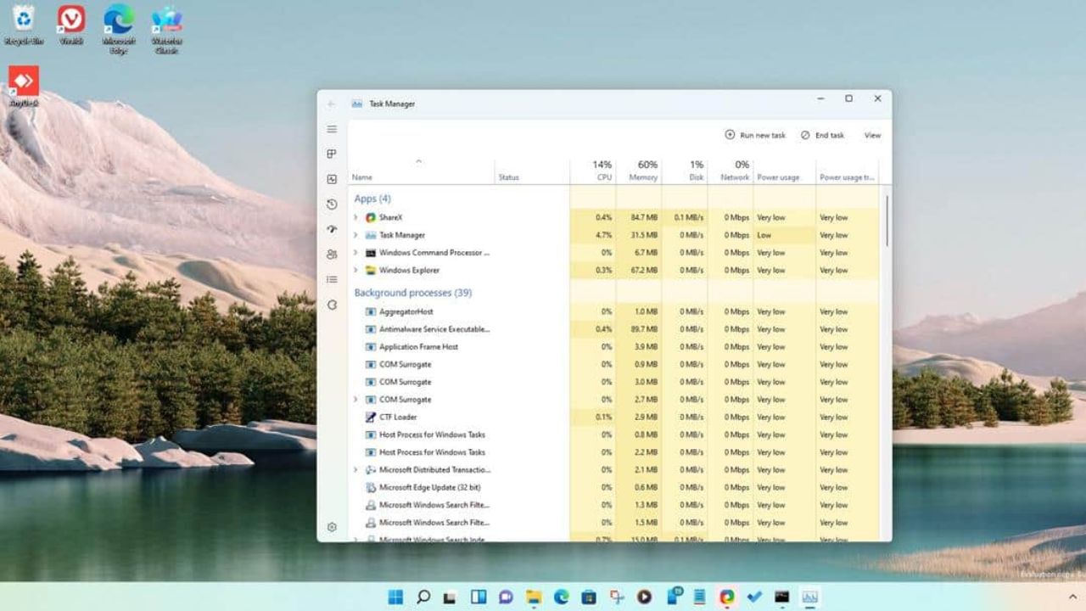
Task: Open the Processes page in Task Manager sidebar
Action: (332, 154)
